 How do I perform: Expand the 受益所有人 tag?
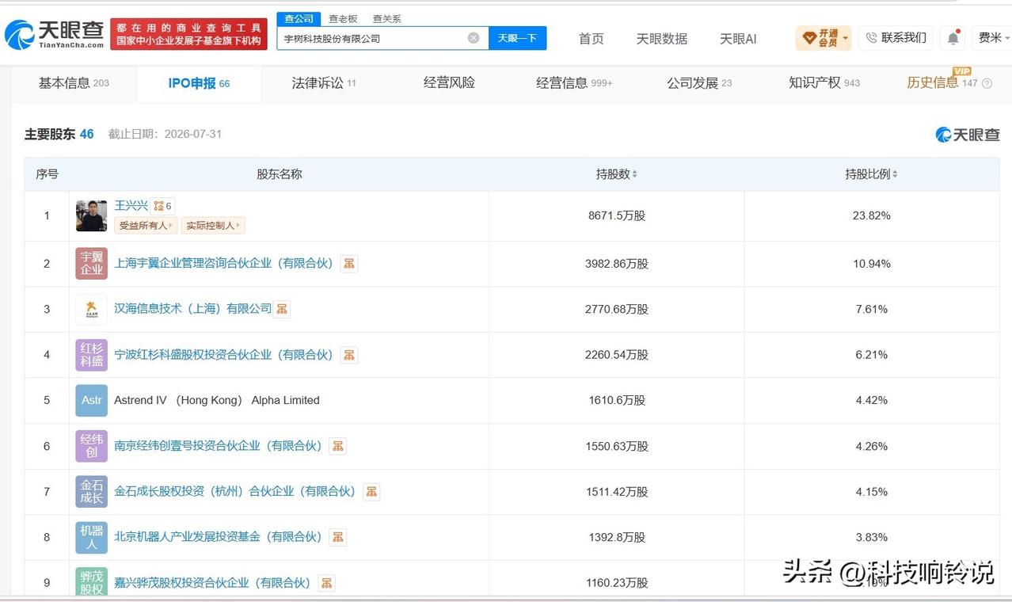[x=146, y=226]
